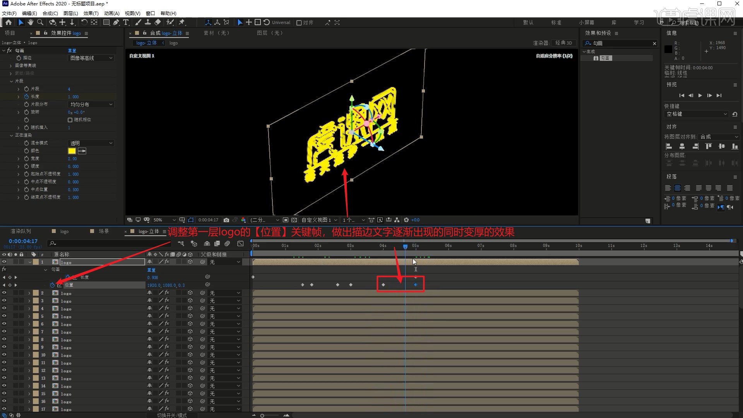The image size is (743, 418).
Task: Select the Pen tool
Action: pyautogui.click(x=116, y=22)
